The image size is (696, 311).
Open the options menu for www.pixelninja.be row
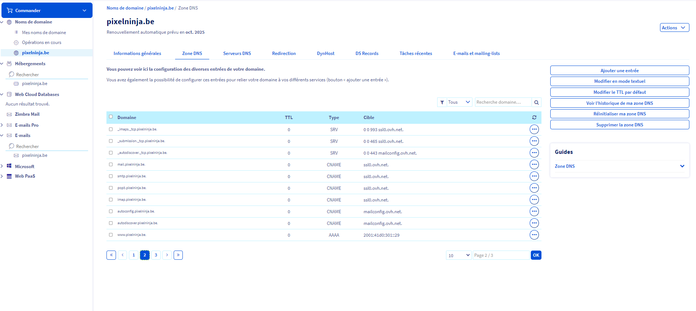tap(534, 235)
